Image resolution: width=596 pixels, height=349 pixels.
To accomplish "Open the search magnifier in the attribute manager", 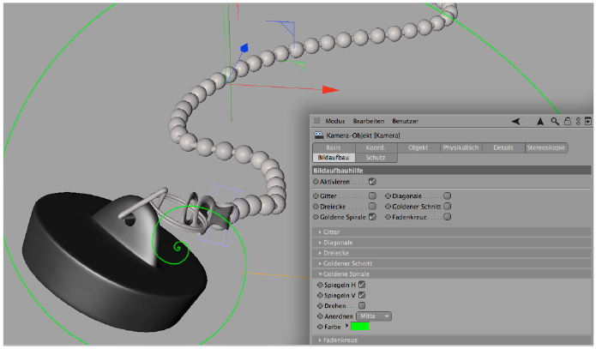I will tap(556, 122).
